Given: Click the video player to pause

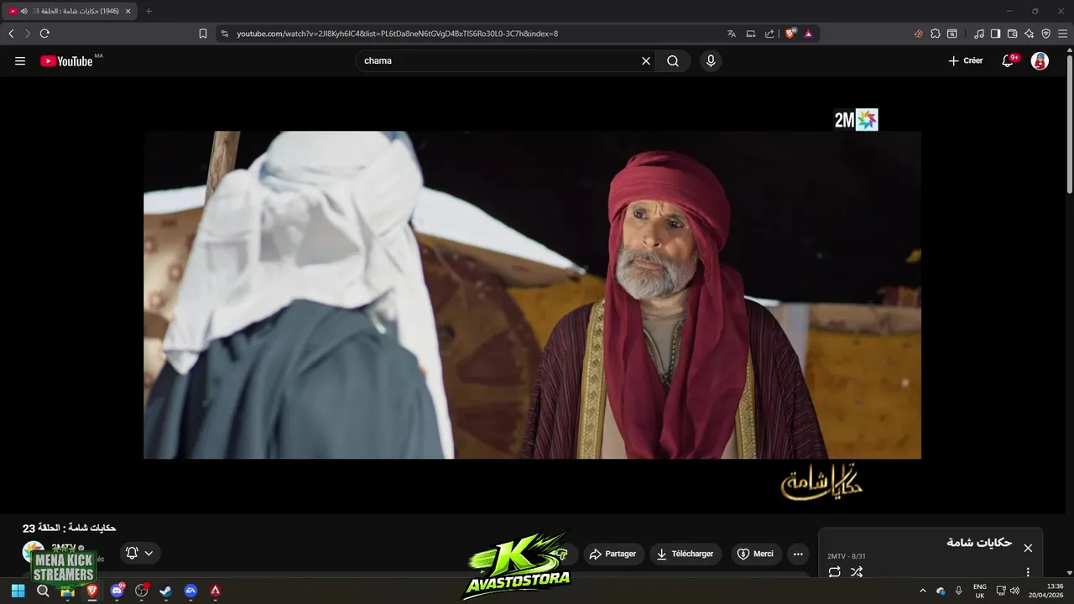Looking at the screenshot, I should pyautogui.click(x=532, y=294).
